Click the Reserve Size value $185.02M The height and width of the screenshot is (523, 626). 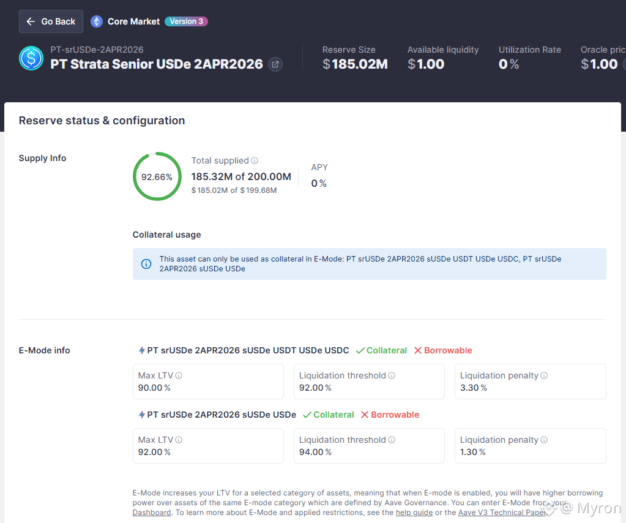click(x=355, y=64)
